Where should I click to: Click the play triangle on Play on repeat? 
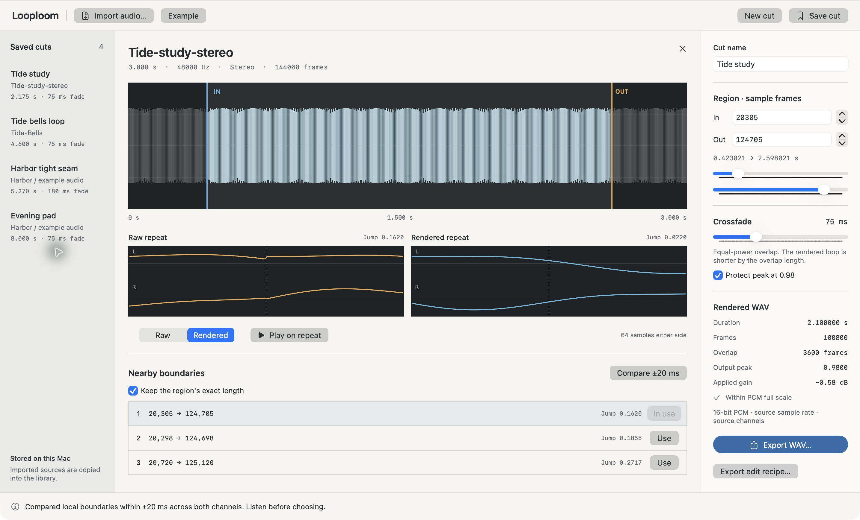pyautogui.click(x=261, y=335)
